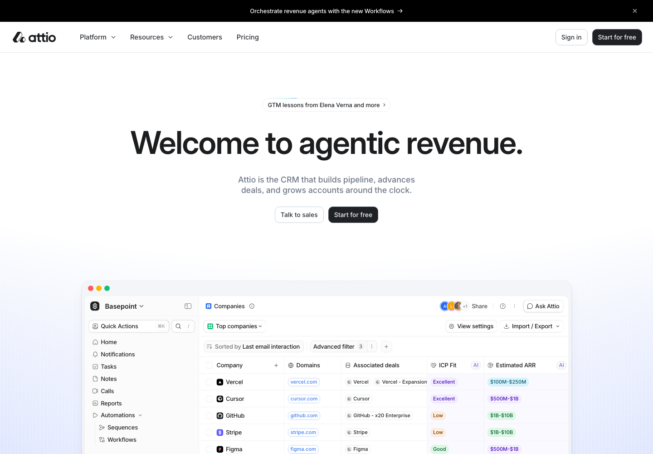Open the Advanced filter
653x454 pixels.
click(338, 346)
